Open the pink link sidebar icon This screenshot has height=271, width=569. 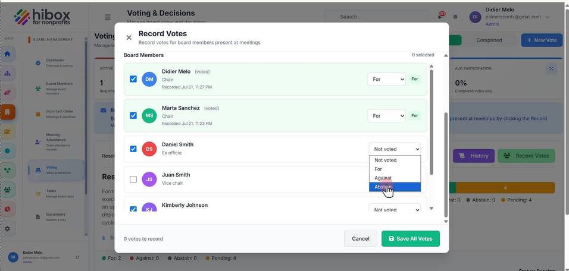pyautogui.click(x=8, y=93)
